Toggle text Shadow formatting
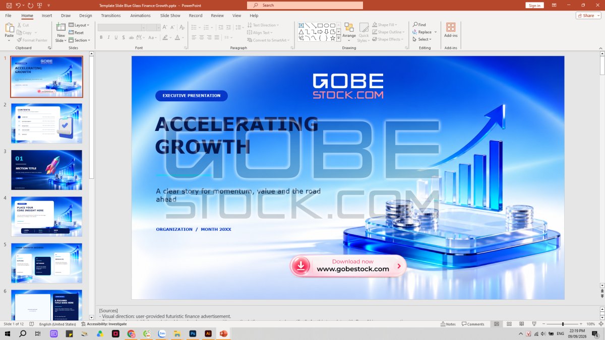 124,37
